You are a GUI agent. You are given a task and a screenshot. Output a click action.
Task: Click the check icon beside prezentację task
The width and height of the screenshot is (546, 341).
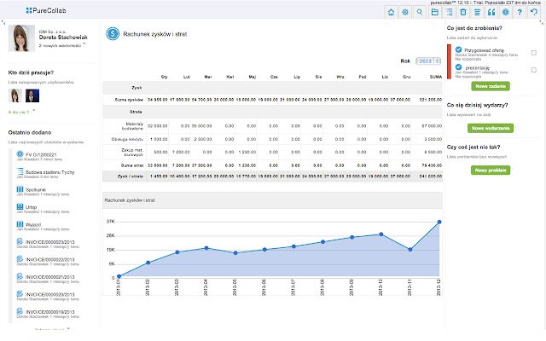coord(459,67)
